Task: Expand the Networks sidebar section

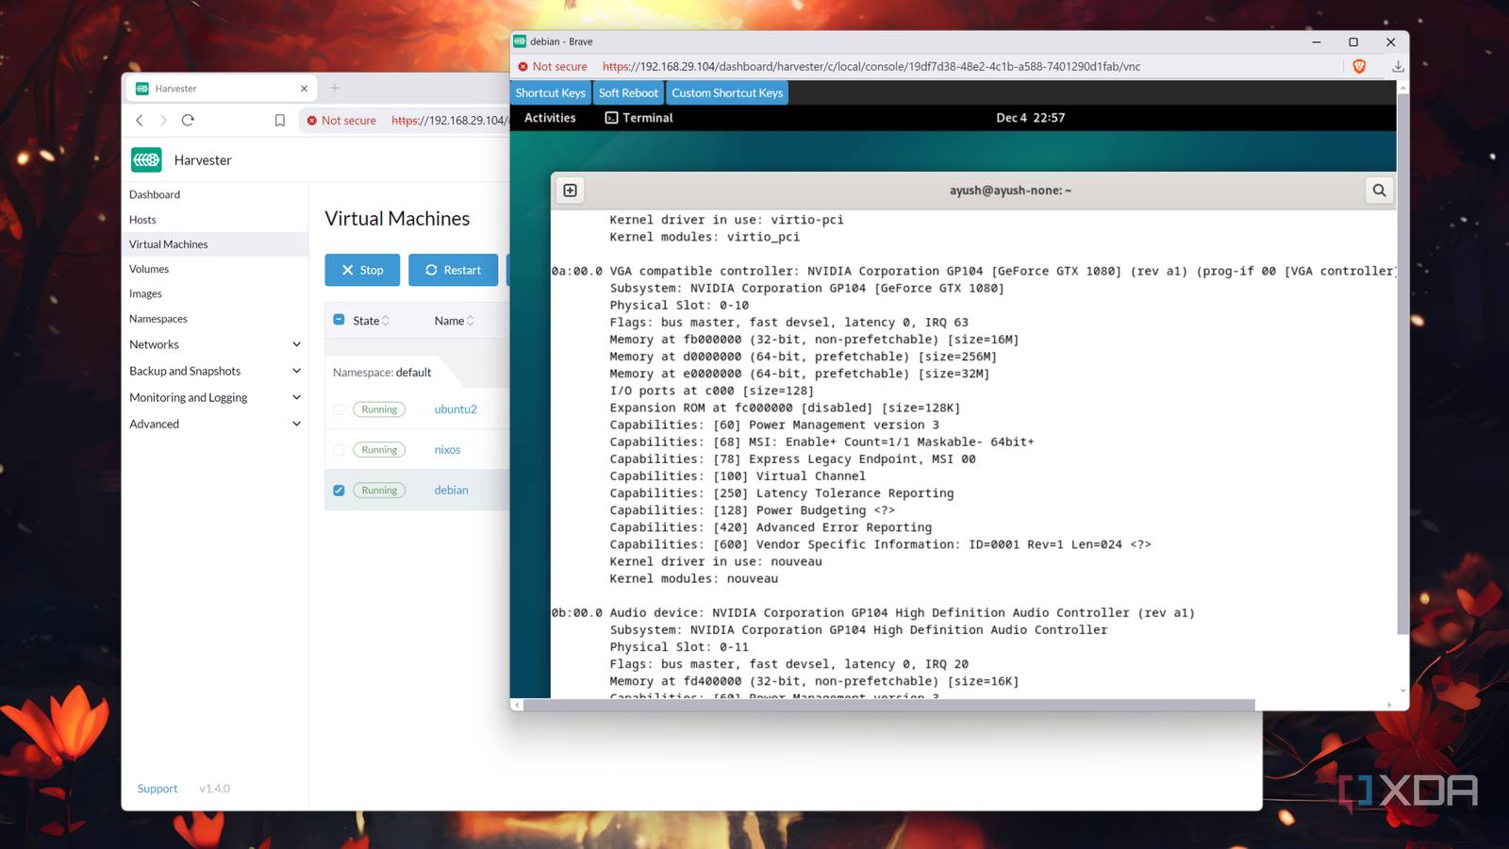Action: coord(296,344)
